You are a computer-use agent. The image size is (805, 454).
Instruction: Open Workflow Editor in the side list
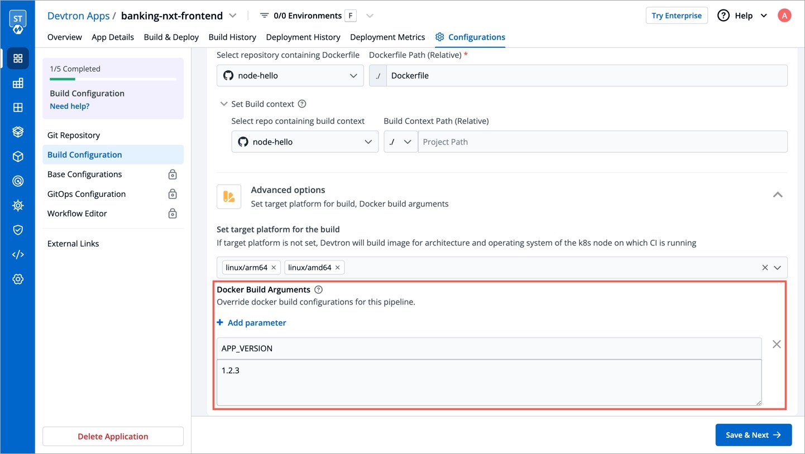(113, 214)
